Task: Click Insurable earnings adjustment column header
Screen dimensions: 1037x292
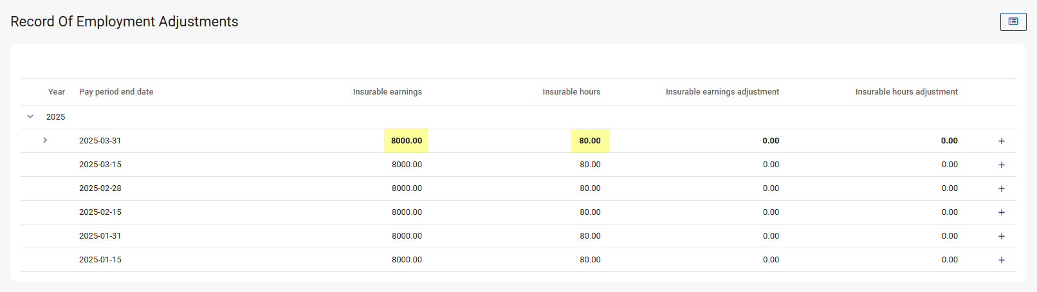Action: pyautogui.click(x=722, y=92)
